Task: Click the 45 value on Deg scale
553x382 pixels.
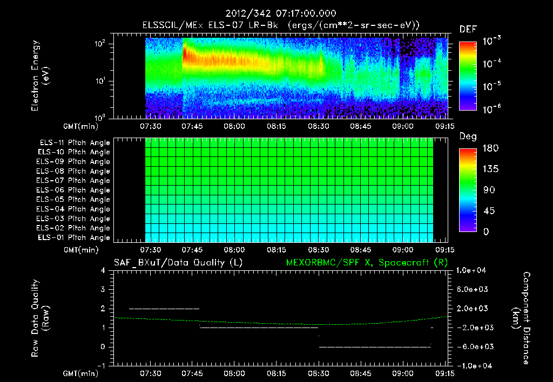Action: pos(489,211)
